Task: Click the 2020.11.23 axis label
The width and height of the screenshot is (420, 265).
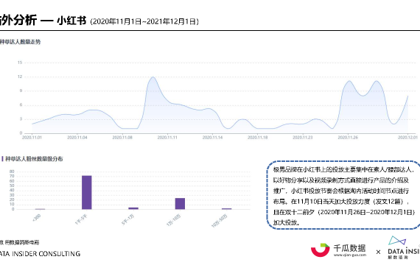Action: 303,138
